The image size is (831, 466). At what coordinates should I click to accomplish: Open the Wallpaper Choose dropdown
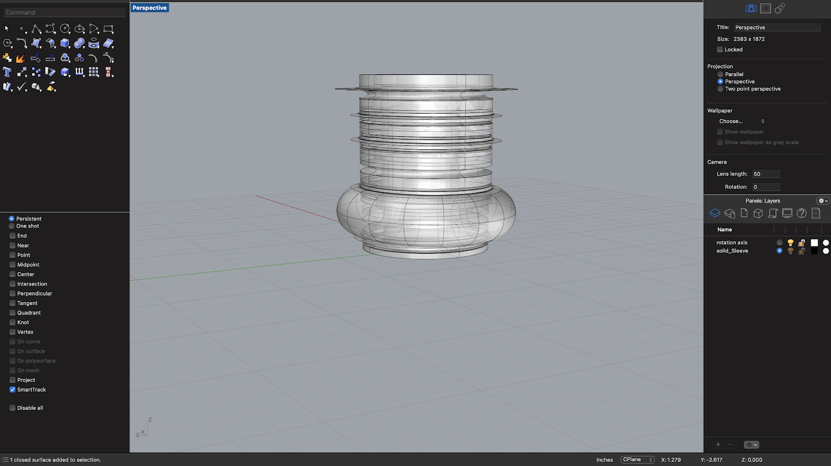[x=742, y=121]
